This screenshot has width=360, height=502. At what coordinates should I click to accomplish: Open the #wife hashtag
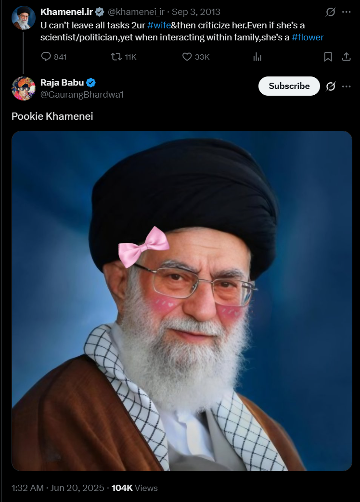(159, 25)
